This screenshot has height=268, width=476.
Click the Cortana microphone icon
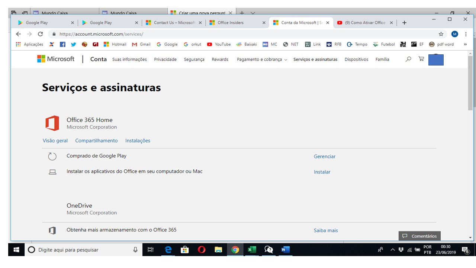(135, 250)
